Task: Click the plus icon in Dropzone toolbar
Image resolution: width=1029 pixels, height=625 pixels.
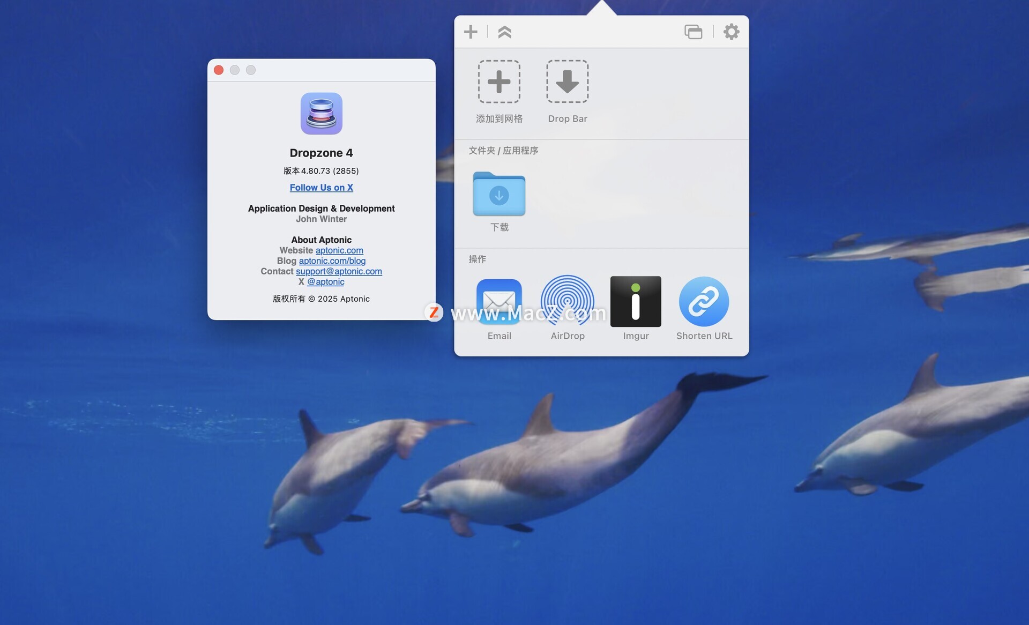Action: 471,32
